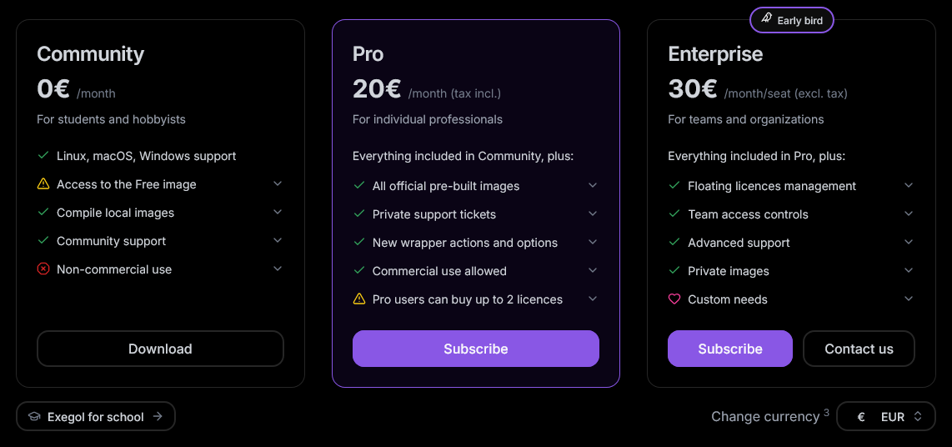This screenshot has height=447, width=952.
Task: Click the red cross icon for Non-commercial use
Action: [43, 269]
